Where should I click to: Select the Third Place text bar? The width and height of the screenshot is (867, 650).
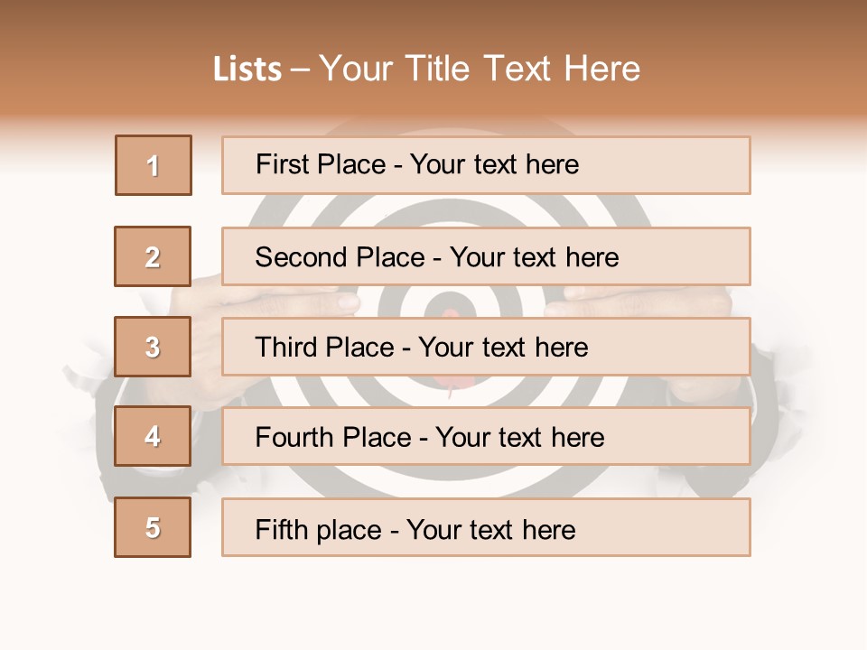click(x=486, y=347)
